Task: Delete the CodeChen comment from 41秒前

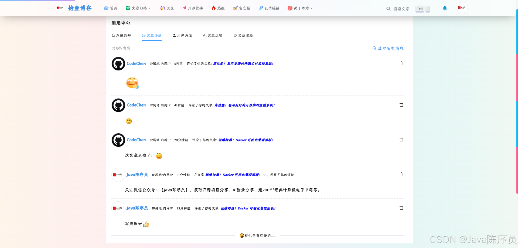Action: (x=401, y=105)
